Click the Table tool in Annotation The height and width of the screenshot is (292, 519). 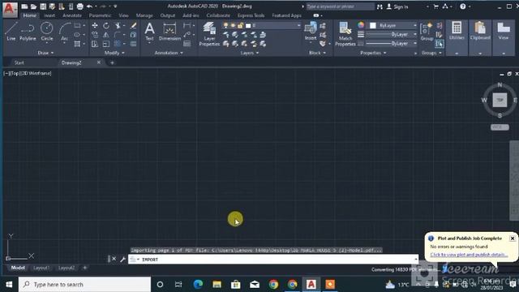(x=187, y=44)
